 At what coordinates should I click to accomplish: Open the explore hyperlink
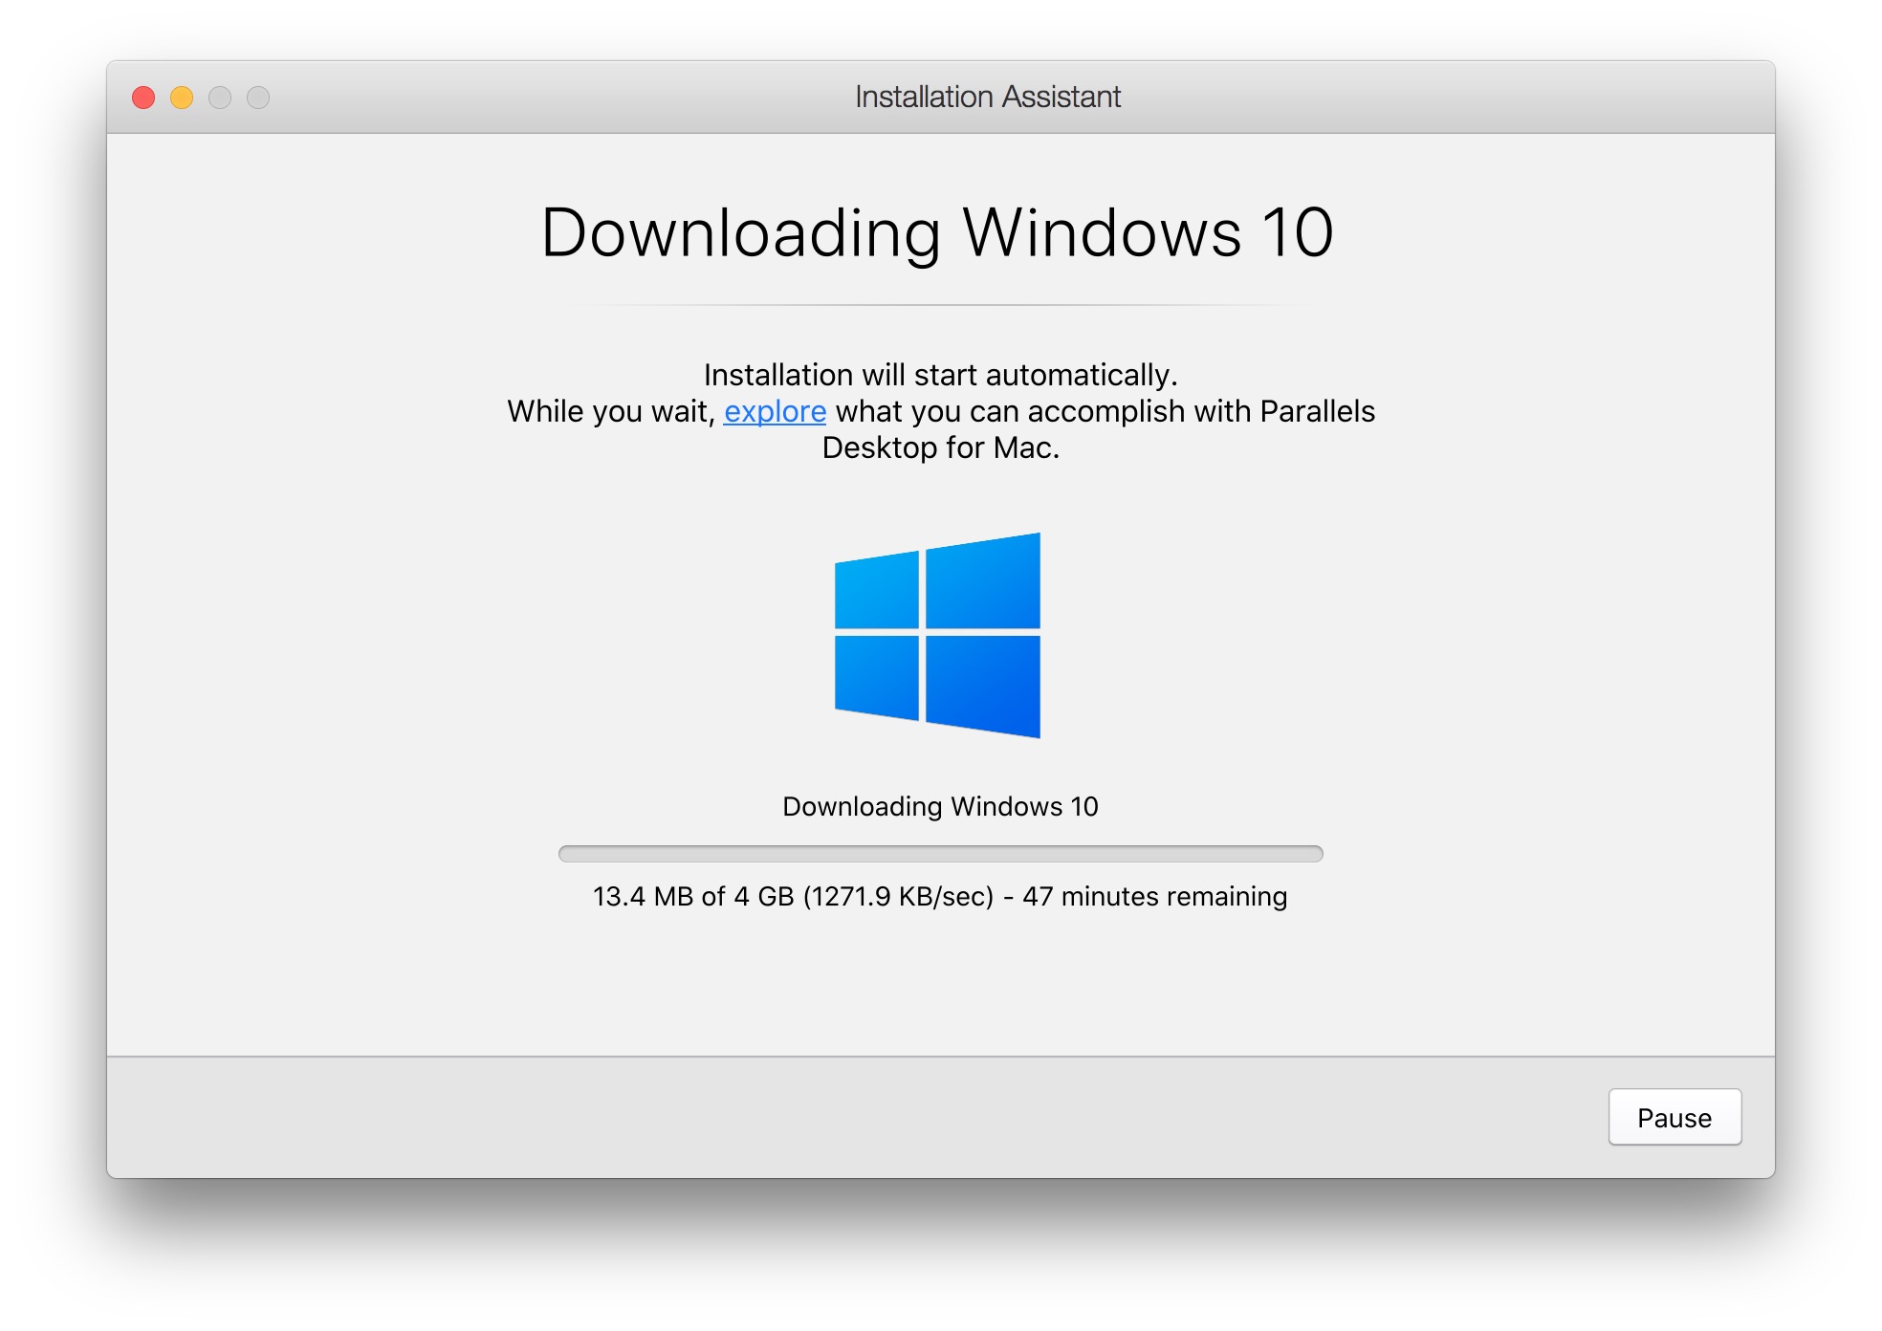pos(775,411)
